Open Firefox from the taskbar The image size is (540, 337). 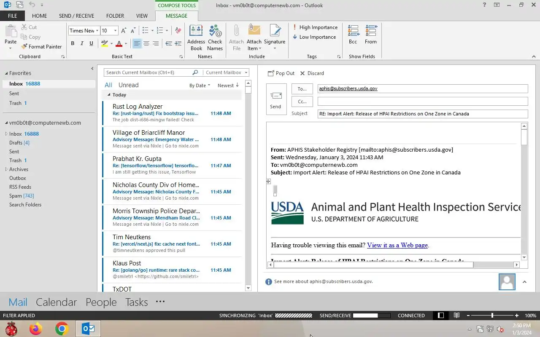point(36,329)
